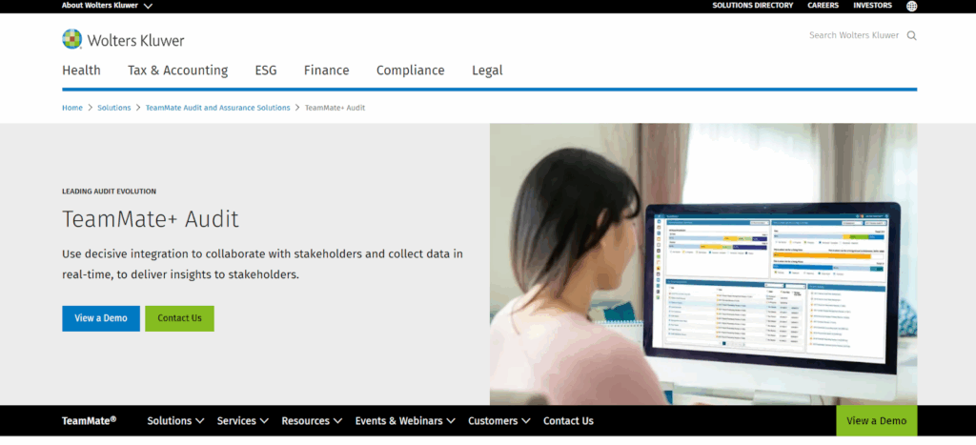Go to Home breadcrumb link

tap(72, 108)
